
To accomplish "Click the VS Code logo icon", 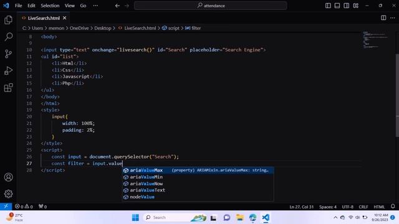I will click(6, 6).
